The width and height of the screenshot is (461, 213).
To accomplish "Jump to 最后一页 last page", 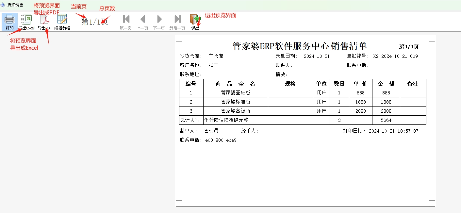I will (x=177, y=19).
